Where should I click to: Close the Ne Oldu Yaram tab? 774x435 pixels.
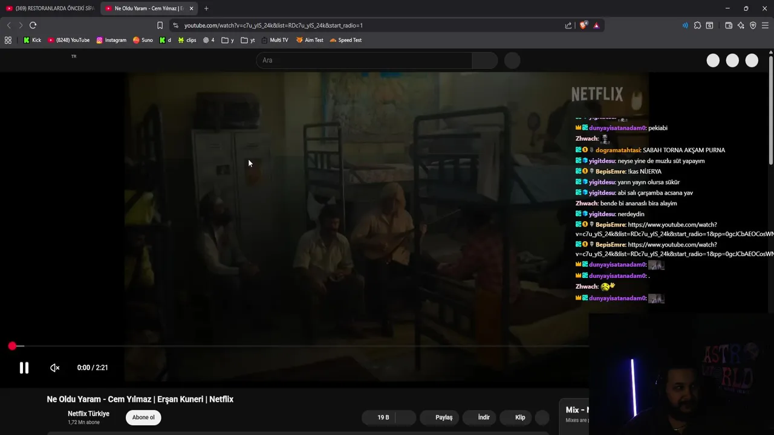(191, 8)
